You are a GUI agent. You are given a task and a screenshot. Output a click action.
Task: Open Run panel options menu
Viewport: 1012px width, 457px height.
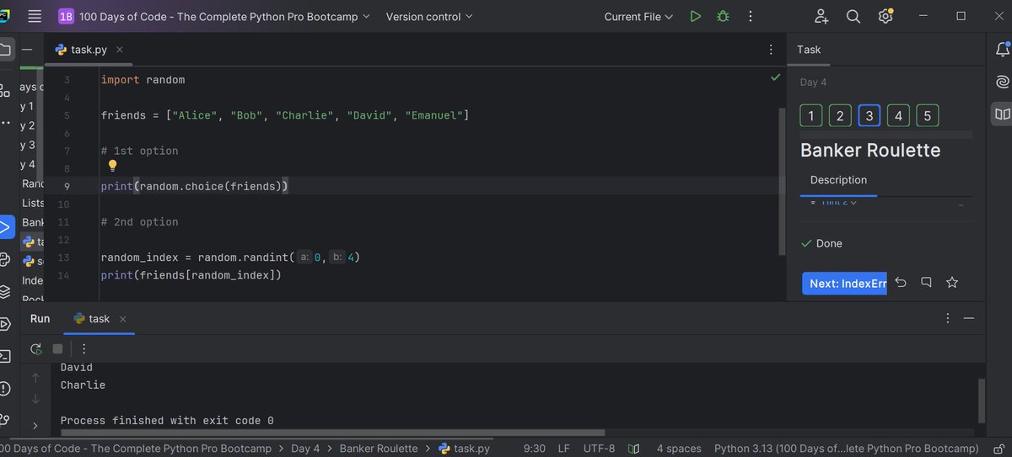(x=949, y=318)
